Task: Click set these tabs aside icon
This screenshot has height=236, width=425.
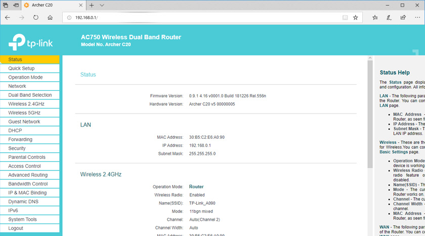Action: tap(16, 5)
